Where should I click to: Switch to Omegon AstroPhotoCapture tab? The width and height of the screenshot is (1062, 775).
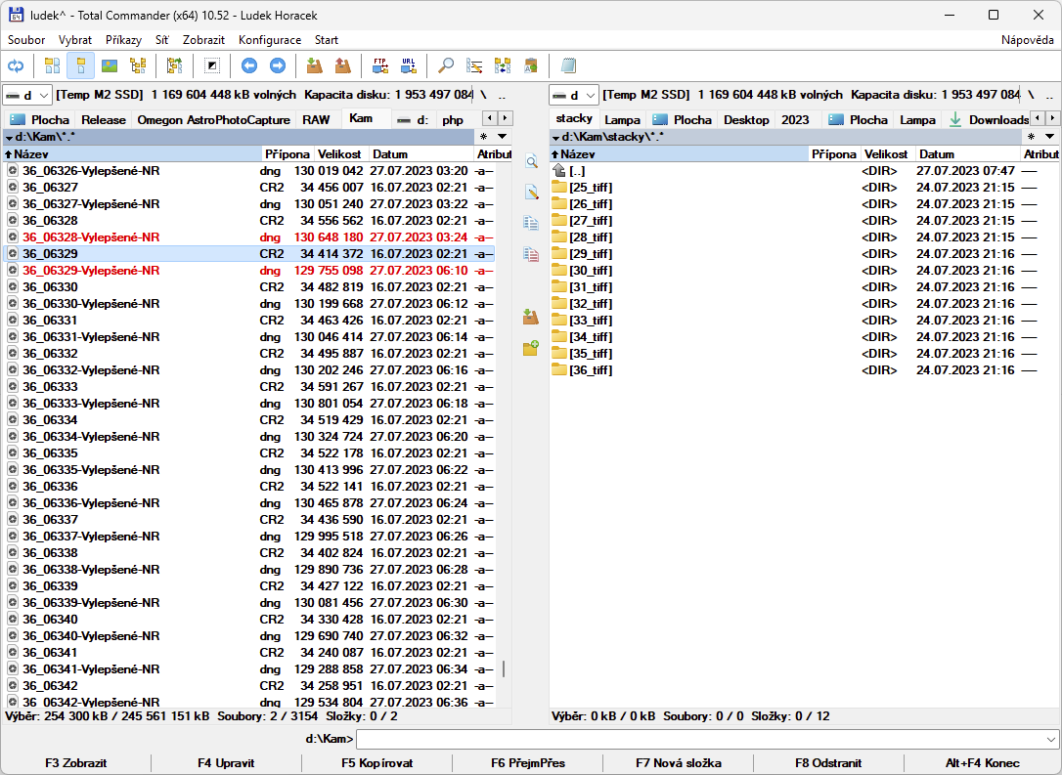point(213,120)
